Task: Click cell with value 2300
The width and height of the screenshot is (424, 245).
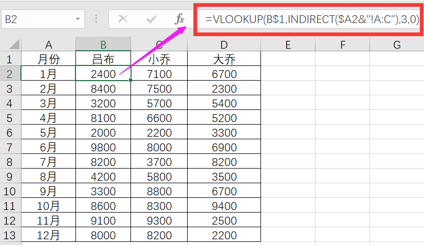Action: pos(224,88)
